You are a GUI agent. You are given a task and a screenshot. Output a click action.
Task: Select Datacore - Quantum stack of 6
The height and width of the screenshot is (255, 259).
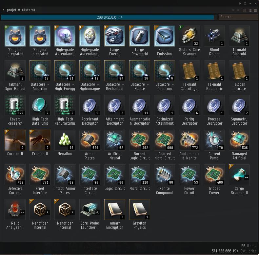click(x=164, y=71)
